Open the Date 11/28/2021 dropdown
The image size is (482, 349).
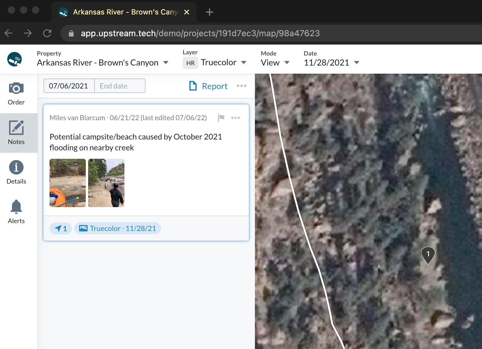pos(357,62)
